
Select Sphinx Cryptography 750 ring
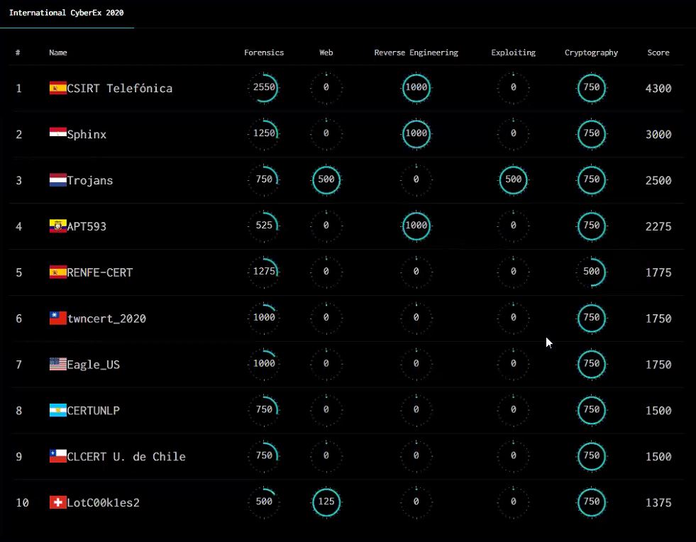pos(591,133)
